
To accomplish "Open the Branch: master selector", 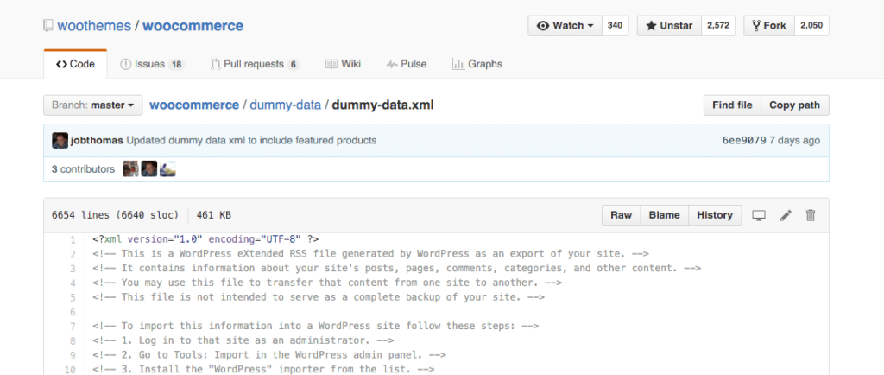I will [92, 105].
